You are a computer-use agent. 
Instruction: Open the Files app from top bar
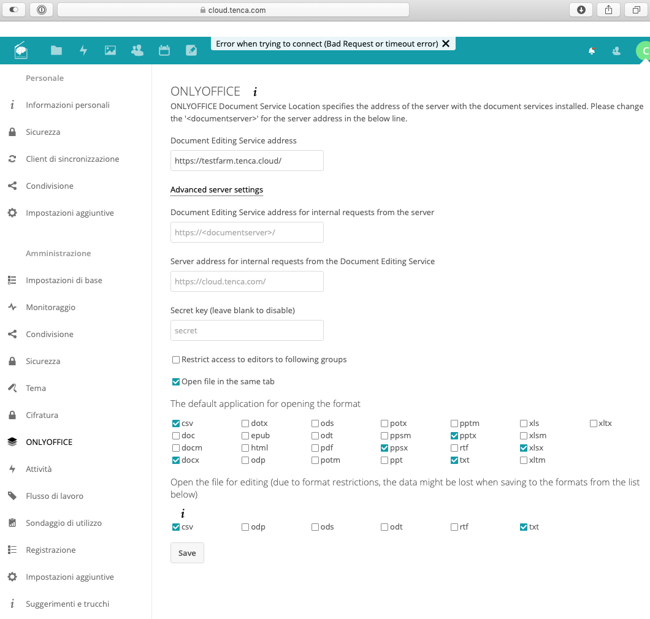pos(56,50)
